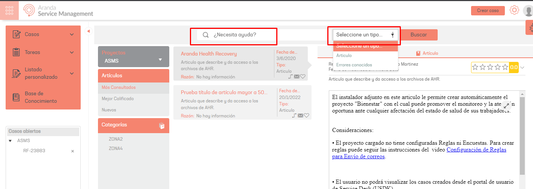Open the apps grid menu icon
The width and height of the screenshot is (533, 189).
[9, 10]
